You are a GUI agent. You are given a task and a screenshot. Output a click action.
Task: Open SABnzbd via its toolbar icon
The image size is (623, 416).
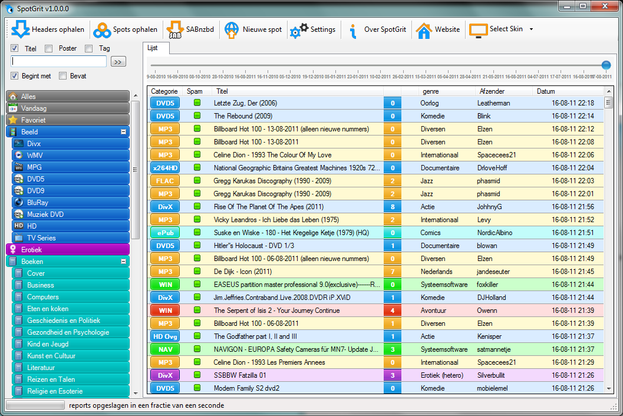[175, 29]
